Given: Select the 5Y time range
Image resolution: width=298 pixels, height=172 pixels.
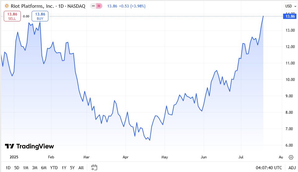Looking at the screenshot, I should tap(73, 168).
